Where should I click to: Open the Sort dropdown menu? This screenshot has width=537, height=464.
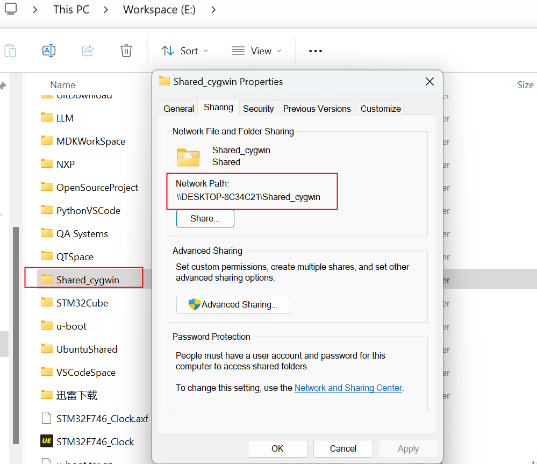pos(185,51)
